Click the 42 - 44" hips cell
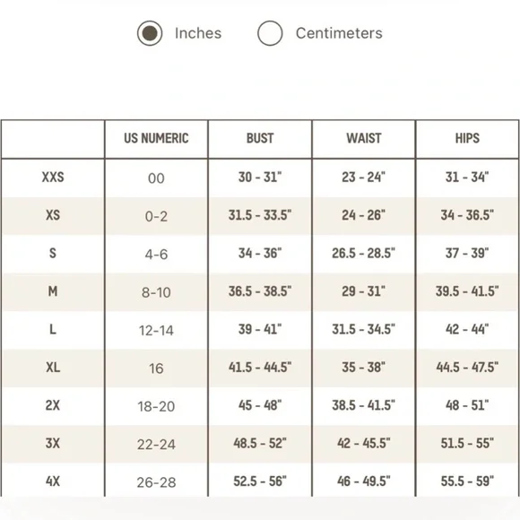This screenshot has height=520, width=520. pos(467,329)
